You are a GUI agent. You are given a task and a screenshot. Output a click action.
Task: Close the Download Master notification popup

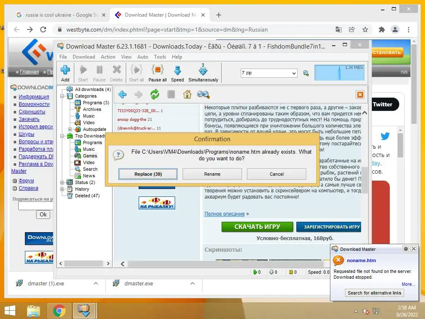[414, 249]
